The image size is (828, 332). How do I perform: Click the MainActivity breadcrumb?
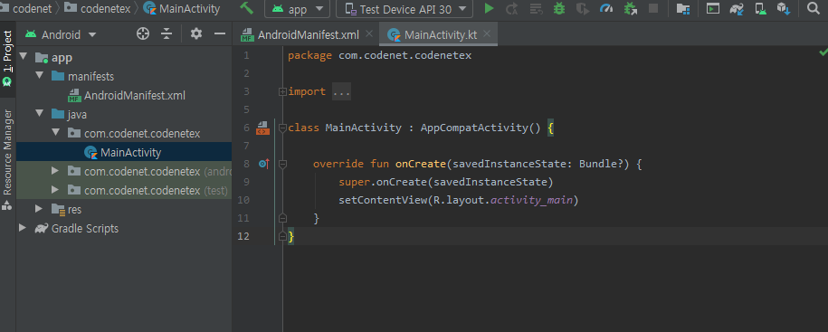point(181,8)
